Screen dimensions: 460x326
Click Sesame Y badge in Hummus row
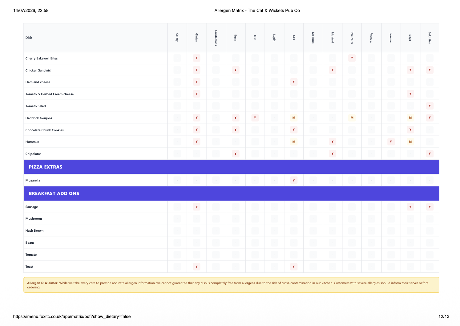391,142
